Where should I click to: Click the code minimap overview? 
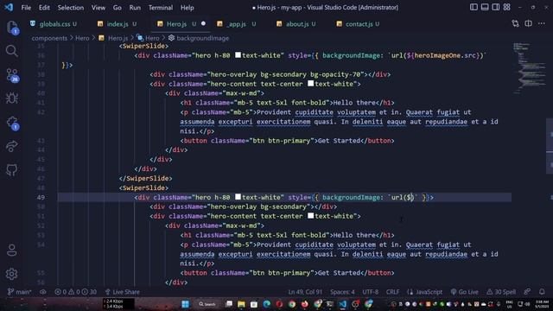click(529, 68)
